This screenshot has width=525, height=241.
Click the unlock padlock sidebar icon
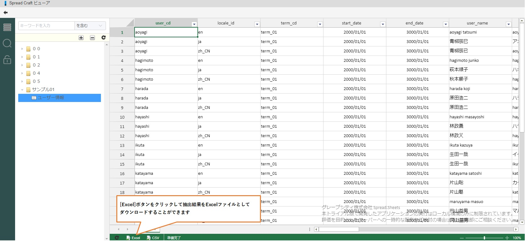7,59
